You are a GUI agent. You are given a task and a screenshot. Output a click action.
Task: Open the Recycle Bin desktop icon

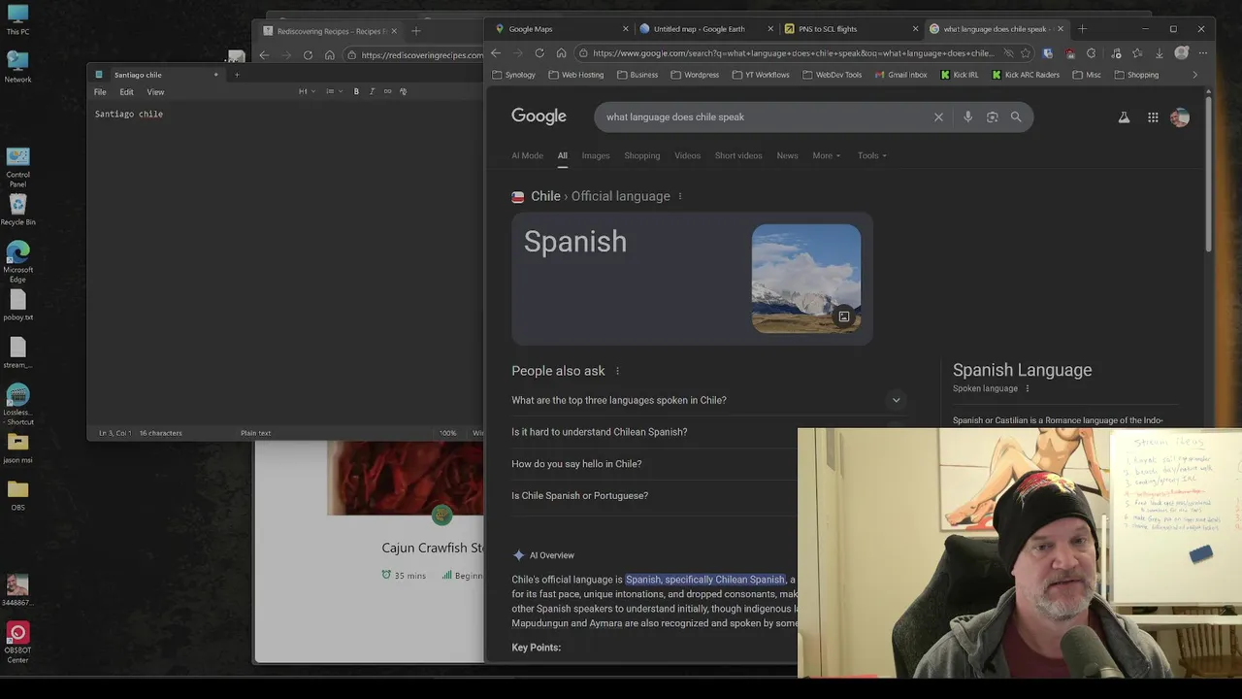[17, 209]
